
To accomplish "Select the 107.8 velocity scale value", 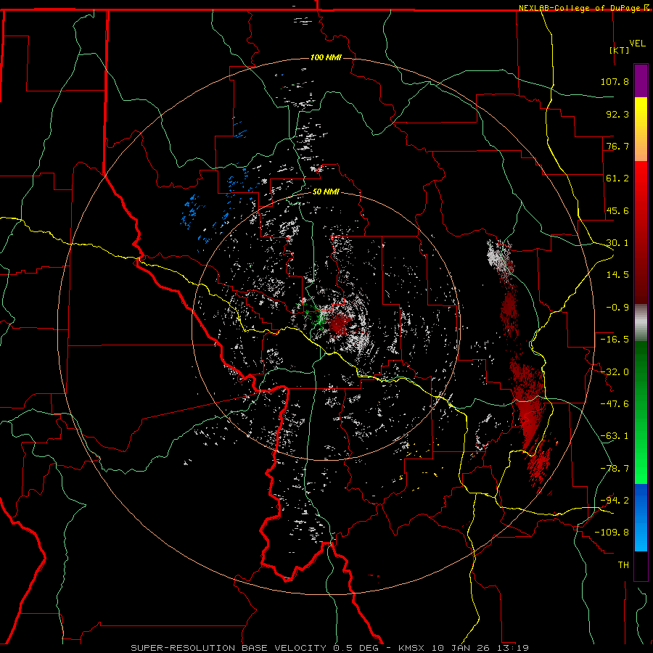I will pyautogui.click(x=615, y=81).
